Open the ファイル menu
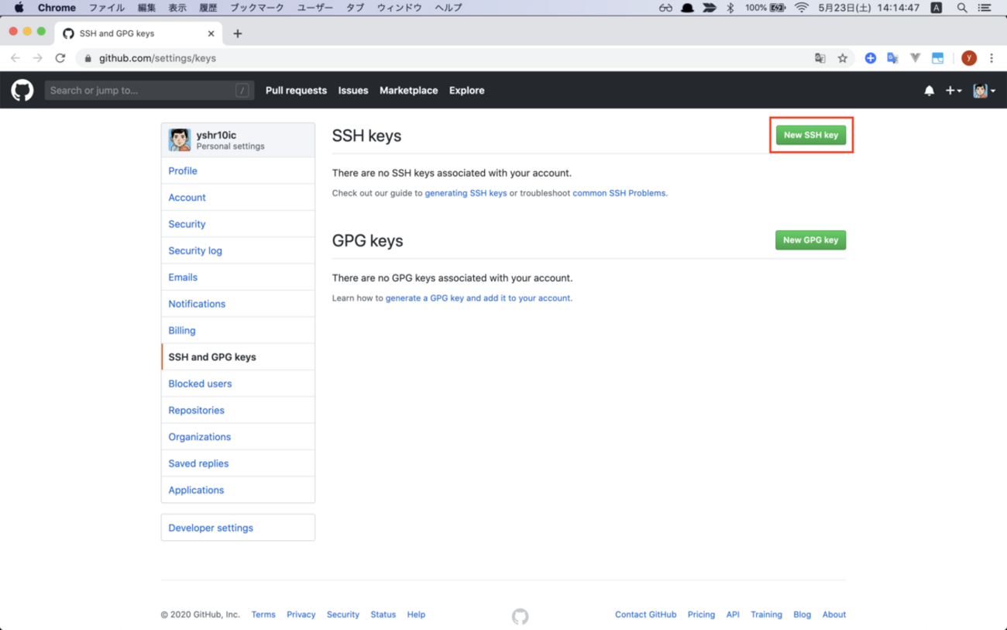 click(107, 8)
